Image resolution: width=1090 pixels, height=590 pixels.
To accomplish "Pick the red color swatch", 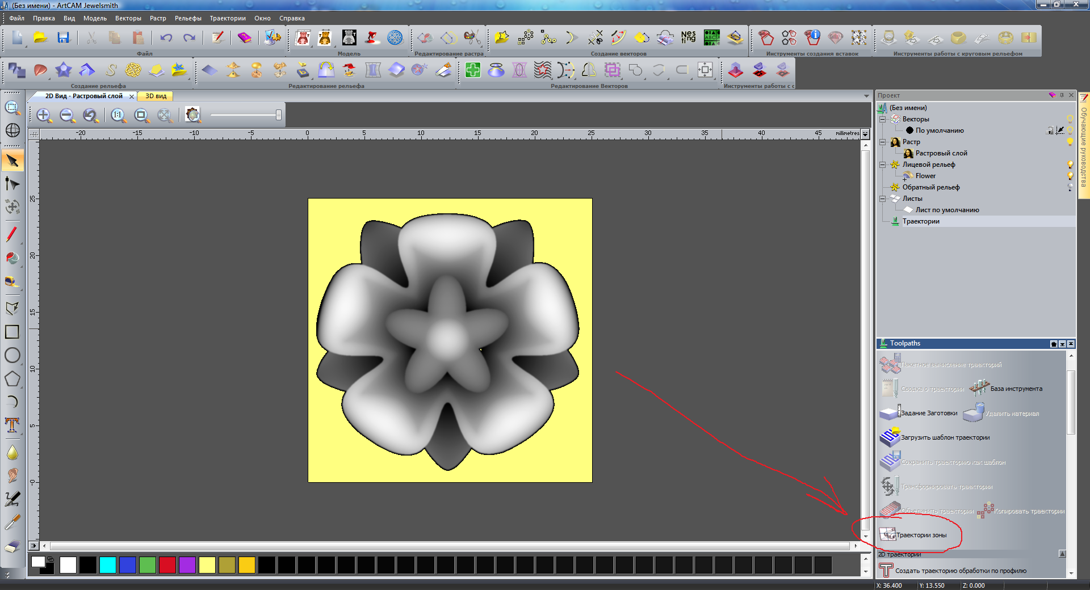I will 167,564.
